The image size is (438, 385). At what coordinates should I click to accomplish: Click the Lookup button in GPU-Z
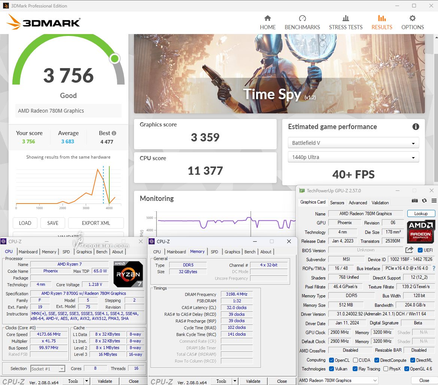coord(421,214)
